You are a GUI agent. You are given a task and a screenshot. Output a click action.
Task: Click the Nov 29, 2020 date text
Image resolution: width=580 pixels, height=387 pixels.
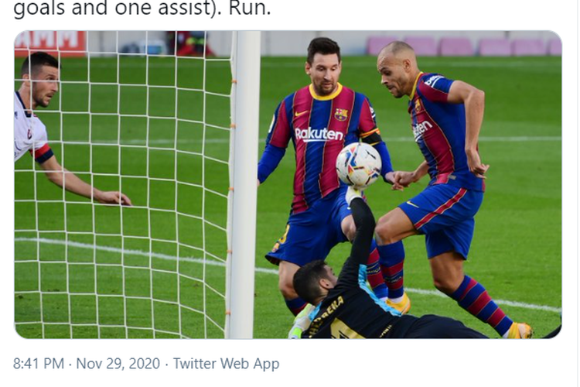coord(118,364)
